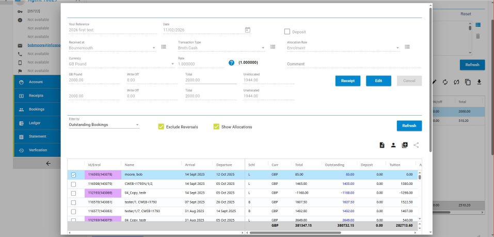Open the Allocation Rule list icon
The image size is (494, 237).
click(407, 46)
